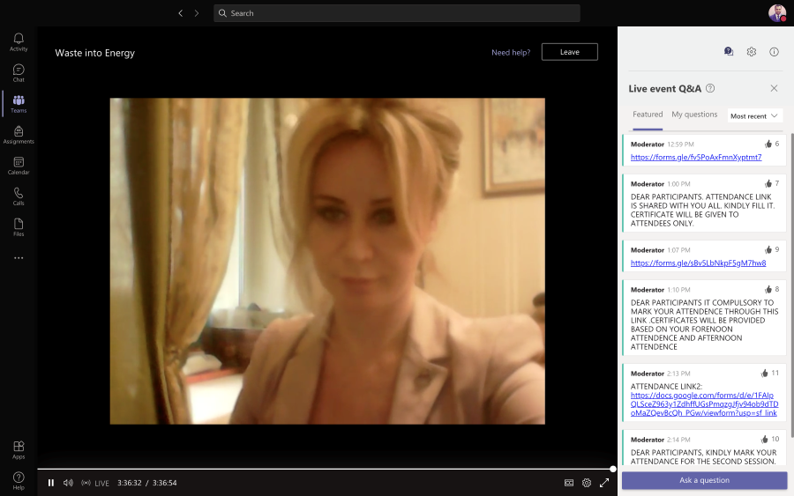The image size is (794, 496).
Task: Open the Apps store icon
Action: pyautogui.click(x=19, y=449)
